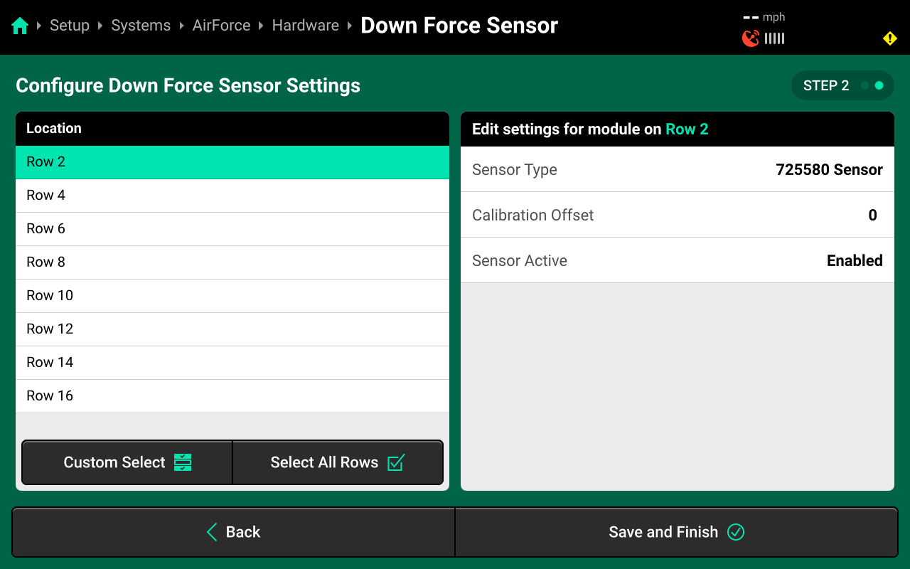Click the rows icon on Custom Select button
The image size is (910, 569).
[x=183, y=462]
